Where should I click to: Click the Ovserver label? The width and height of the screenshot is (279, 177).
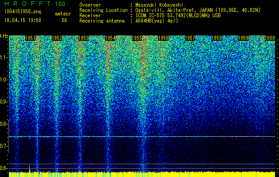point(90,5)
